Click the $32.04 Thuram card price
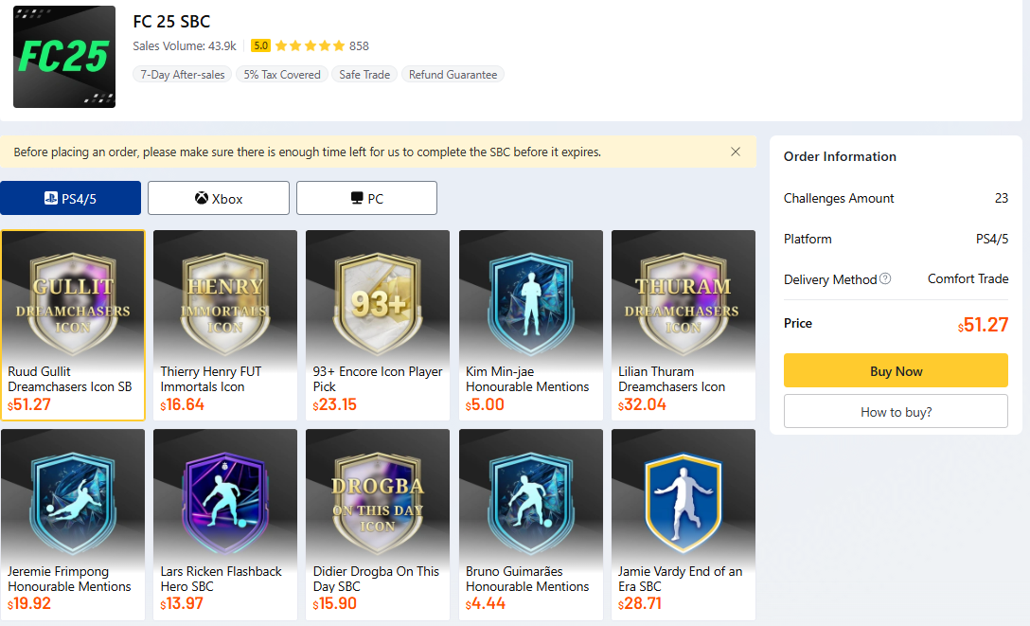The height and width of the screenshot is (626, 1030). click(x=642, y=404)
